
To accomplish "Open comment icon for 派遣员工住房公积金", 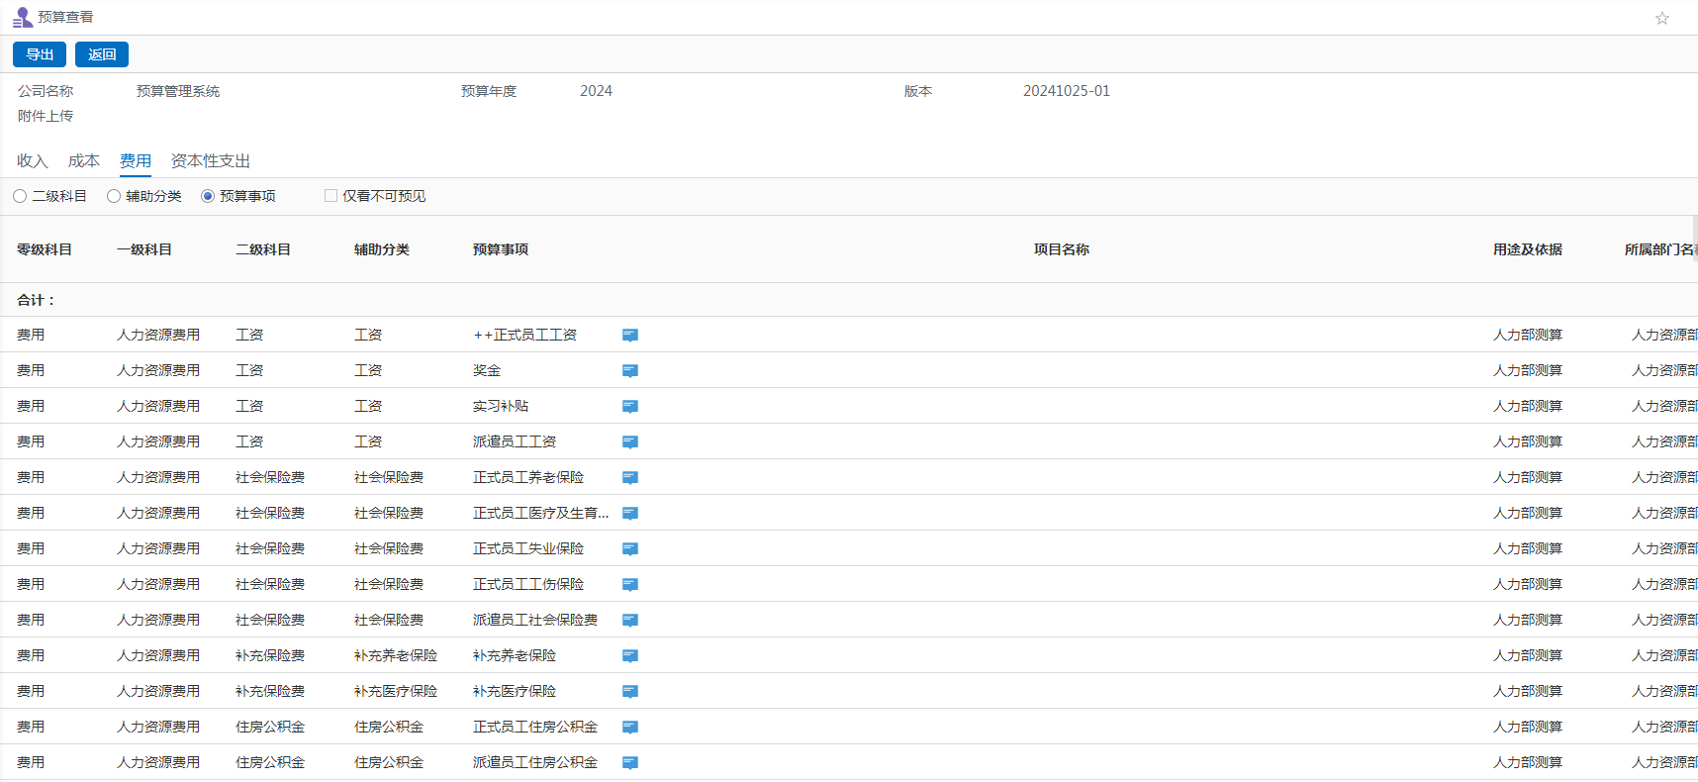I will (630, 763).
